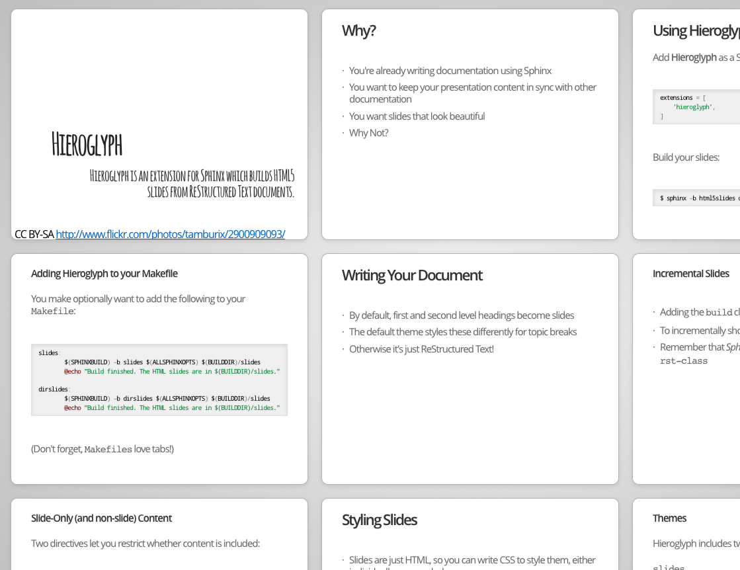Click the title slide subtitle about Sphinx extension
Image resolution: width=740 pixels, height=570 pixels.
[x=192, y=184]
